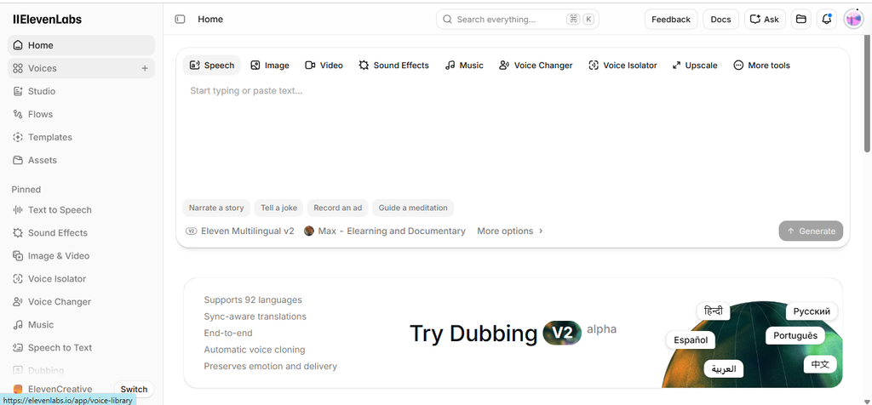
Task: Open Assets in the sidebar
Action: coord(81,160)
